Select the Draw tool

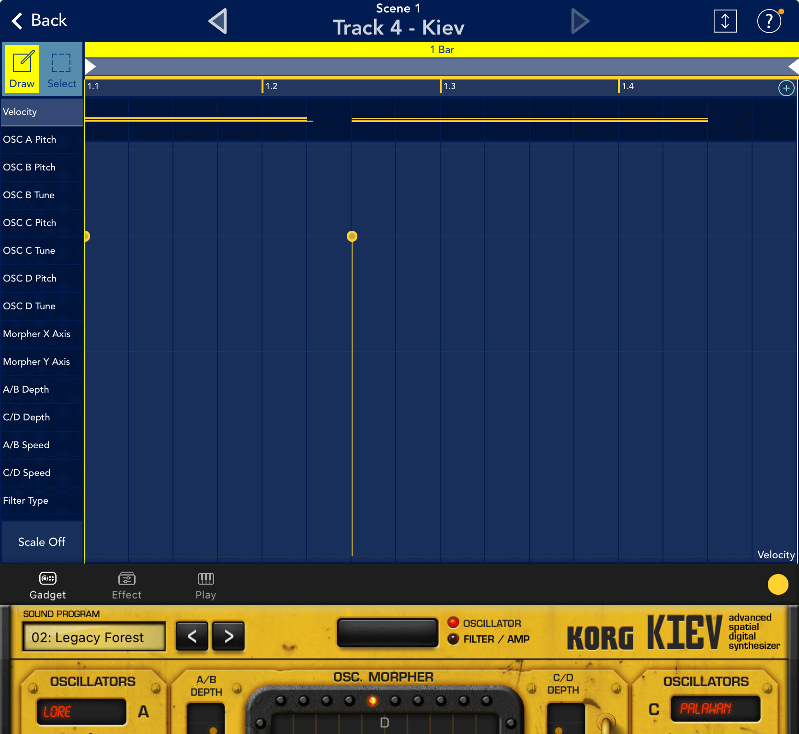pyautogui.click(x=22, y=70)
